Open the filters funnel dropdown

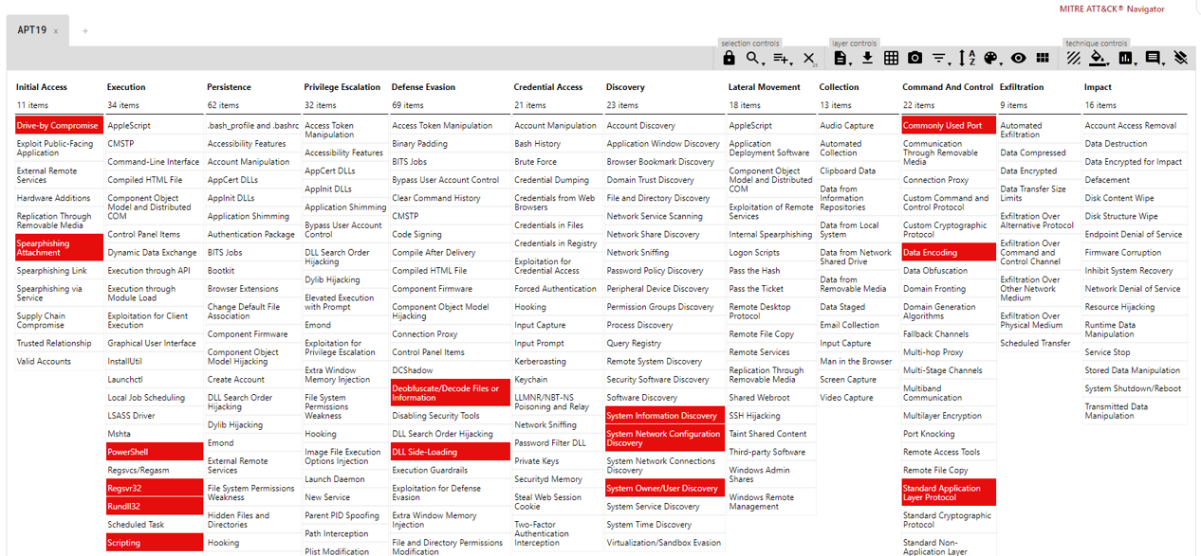tap(940, 59)
